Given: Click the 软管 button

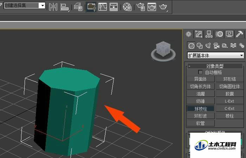Looking at the screenshot, I should 201,123.
